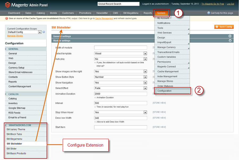Click Get help for this page
Screen dimensions: 239x160
point(222,13)
